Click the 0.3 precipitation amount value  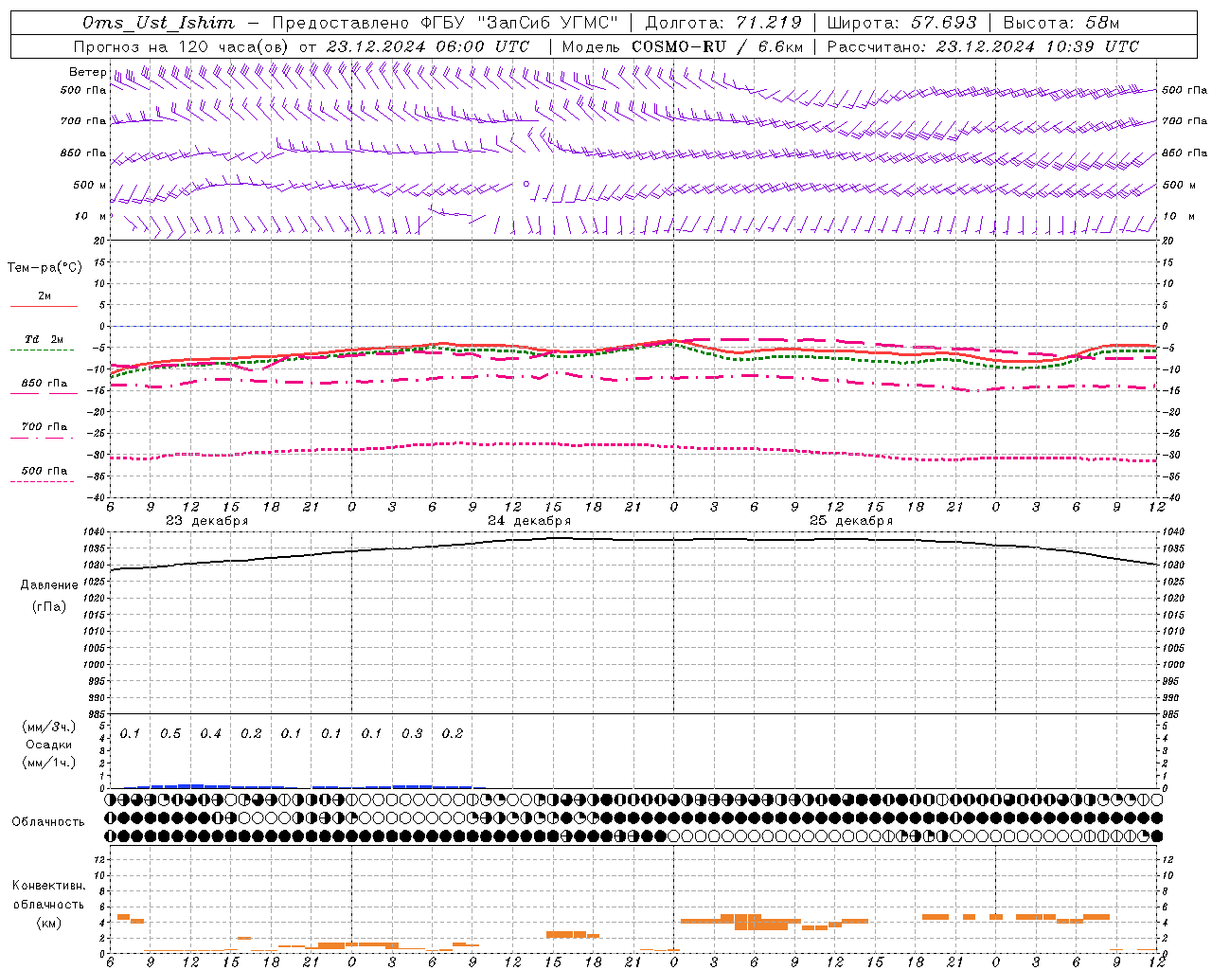click(412, 734)
